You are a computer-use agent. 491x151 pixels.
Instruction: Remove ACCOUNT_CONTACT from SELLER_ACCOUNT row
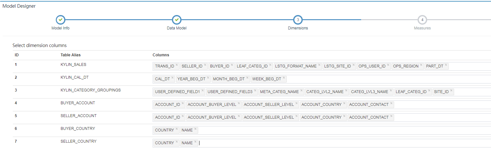[x=391, y=116]
